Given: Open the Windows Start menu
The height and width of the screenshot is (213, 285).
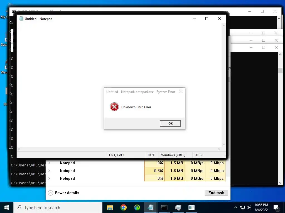Looking at the screenshot, I should pos(7,207).
